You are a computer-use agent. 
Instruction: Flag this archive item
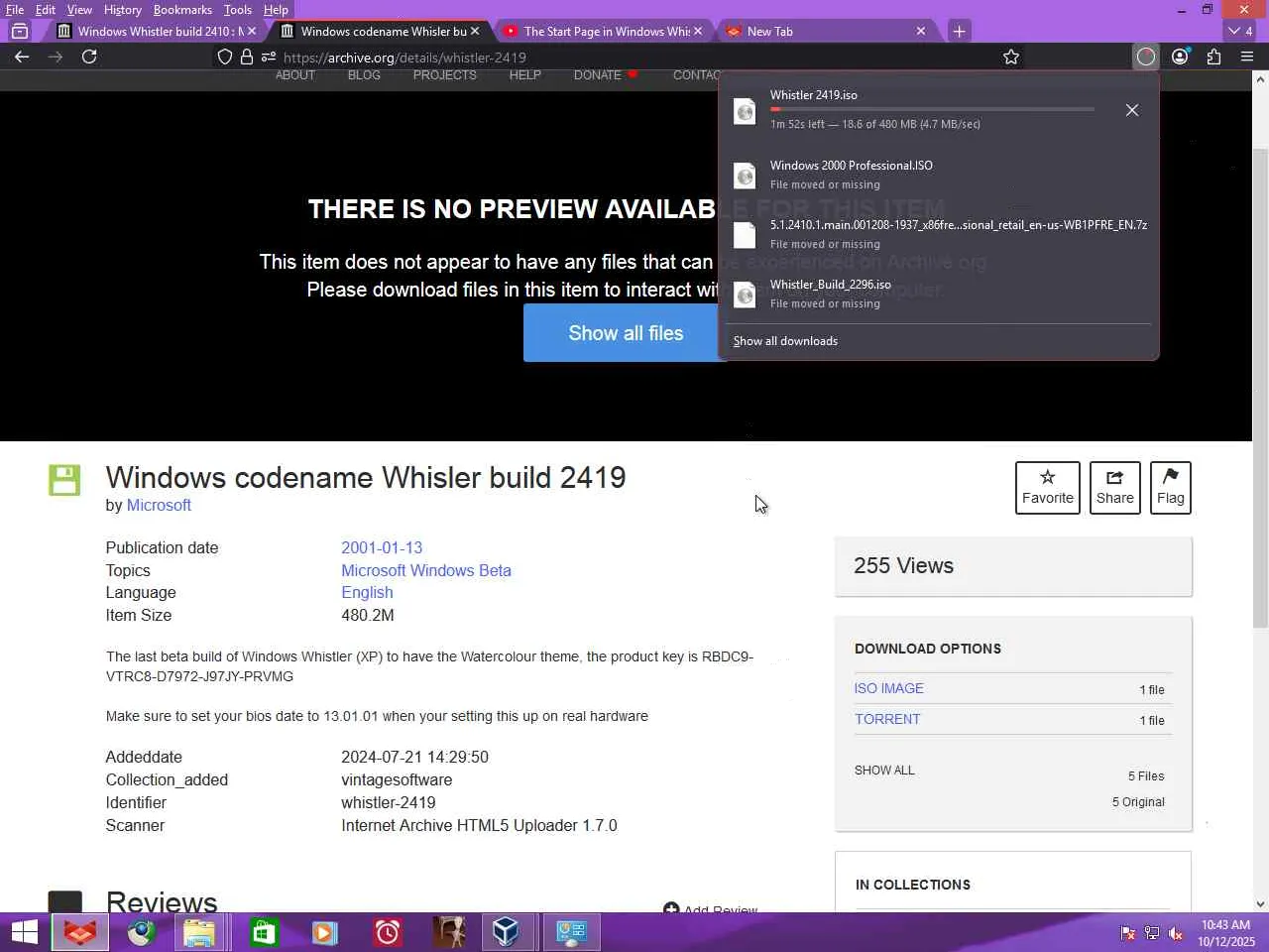(1171, 488)
